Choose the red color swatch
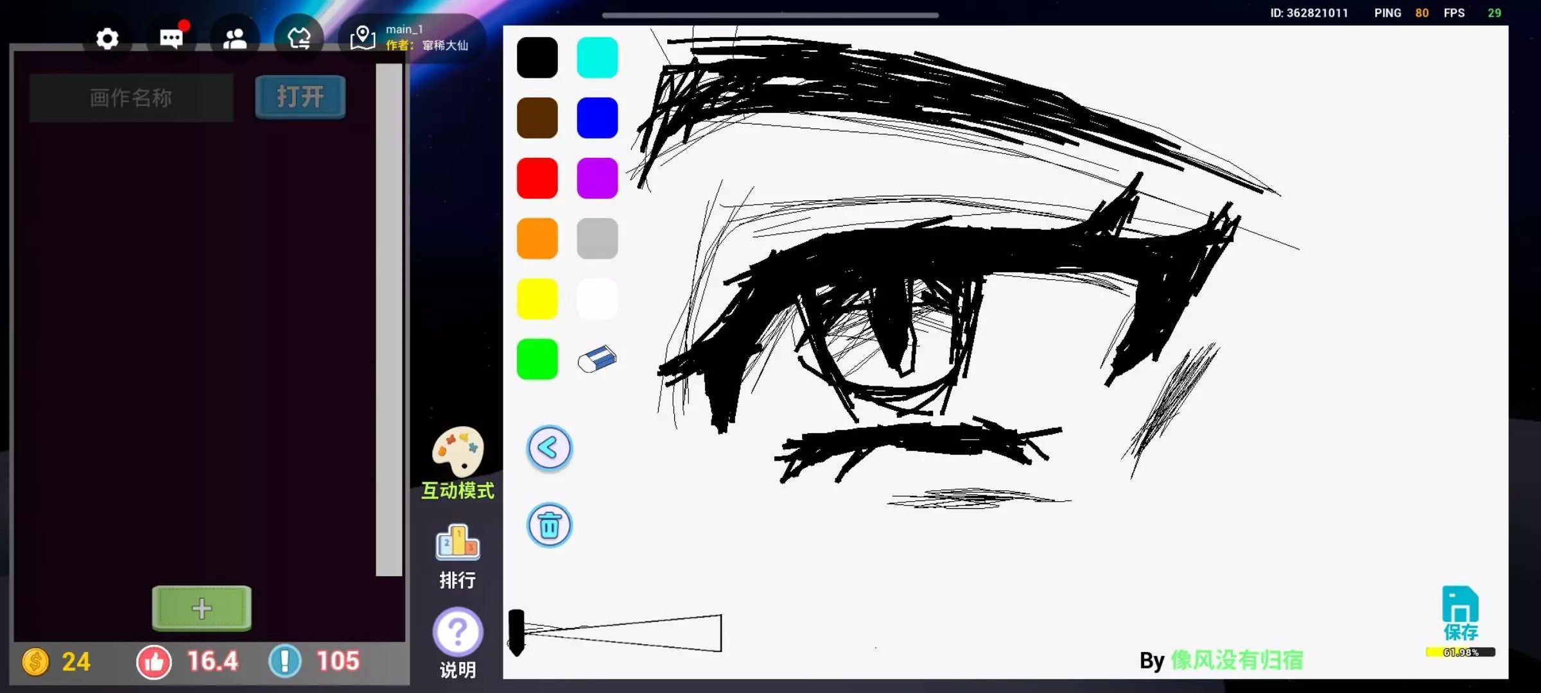The image size is (1541, 693). 537,178
